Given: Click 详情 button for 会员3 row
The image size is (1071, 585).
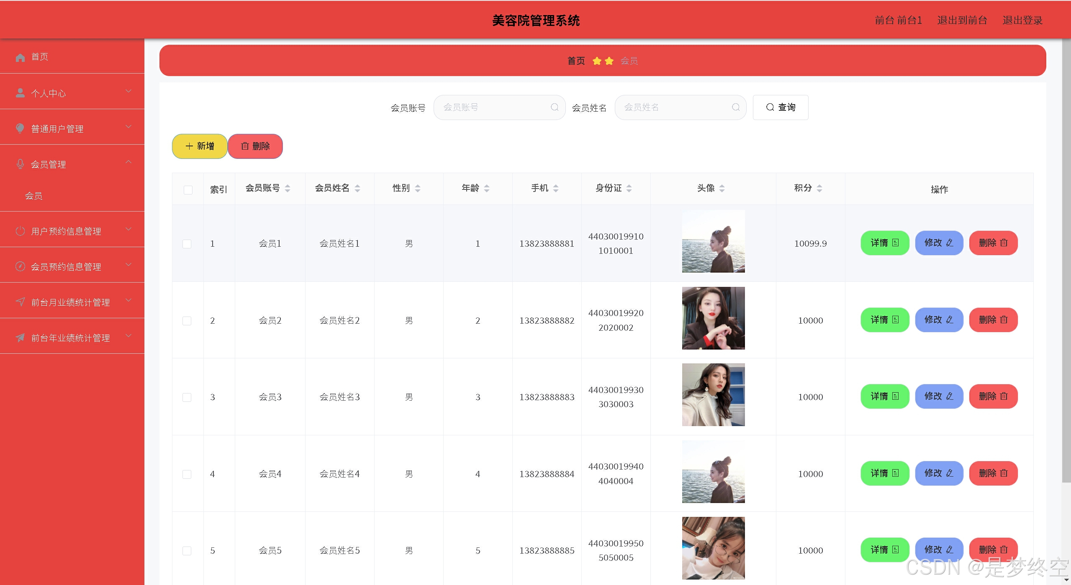Looking at the screenshot, I should tap(885, 396).
